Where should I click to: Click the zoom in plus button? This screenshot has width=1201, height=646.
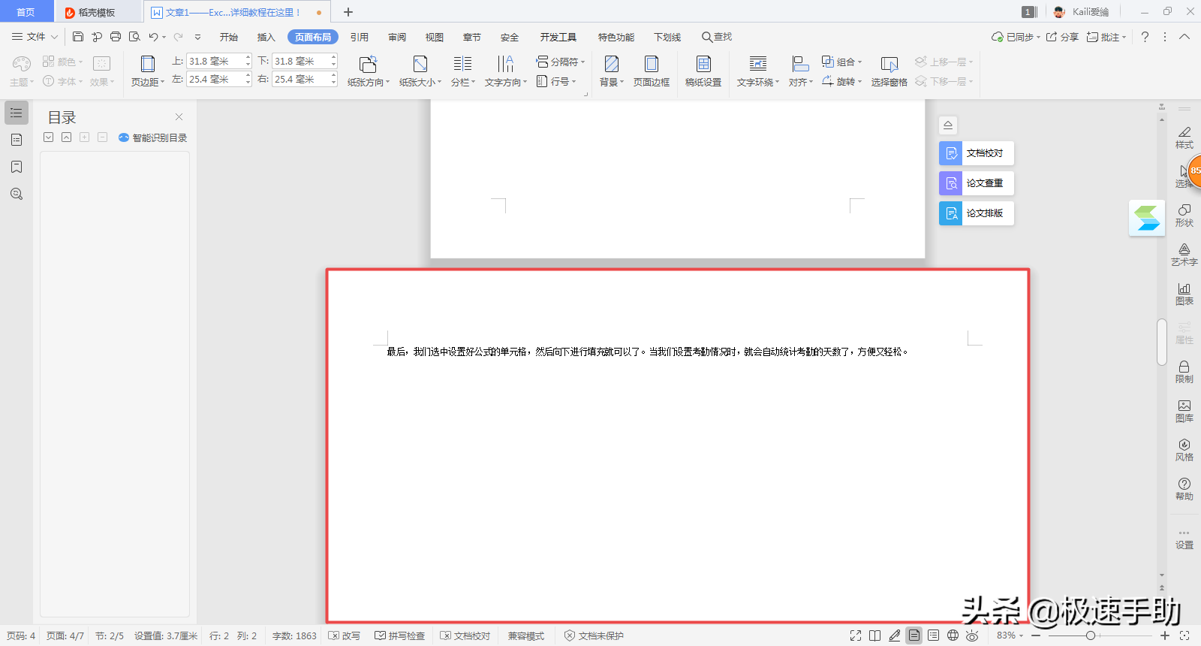[1165, 635]
